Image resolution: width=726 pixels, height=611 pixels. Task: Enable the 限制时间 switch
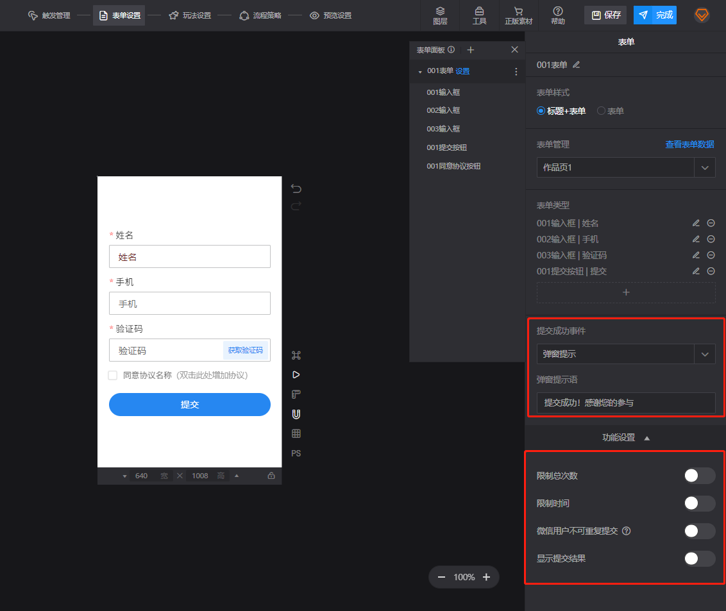(x=700, y=503)
